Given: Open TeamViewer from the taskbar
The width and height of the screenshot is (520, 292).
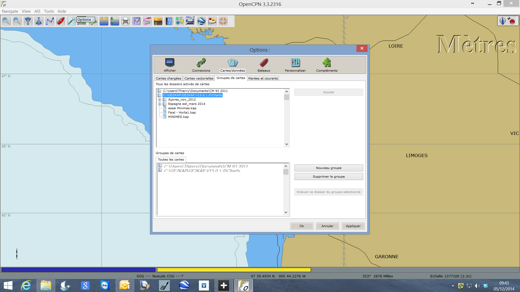Looking at the screenshot, I should [x=105, y=286].
